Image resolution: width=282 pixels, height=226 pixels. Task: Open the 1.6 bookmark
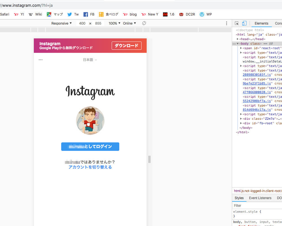(x=169, y=14)
